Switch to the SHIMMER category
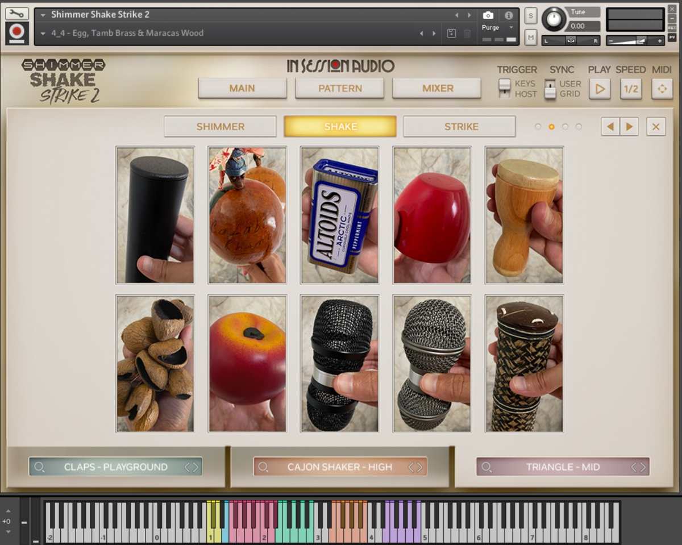Image resolution: width=682 pixels, height=545 pixels. pos(221,127)
